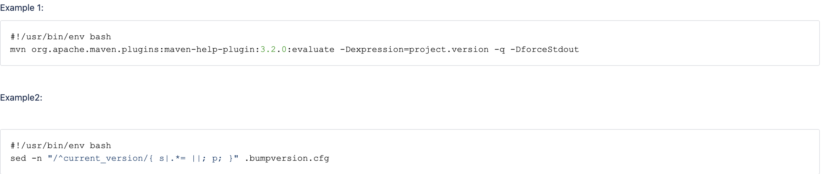Click the shebang line in first code block
Viewport: 823px width, 174px height.
61,37
